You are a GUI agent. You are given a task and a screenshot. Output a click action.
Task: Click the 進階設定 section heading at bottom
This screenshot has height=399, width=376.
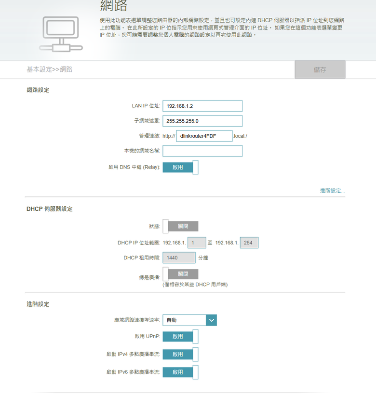[38, 304]
